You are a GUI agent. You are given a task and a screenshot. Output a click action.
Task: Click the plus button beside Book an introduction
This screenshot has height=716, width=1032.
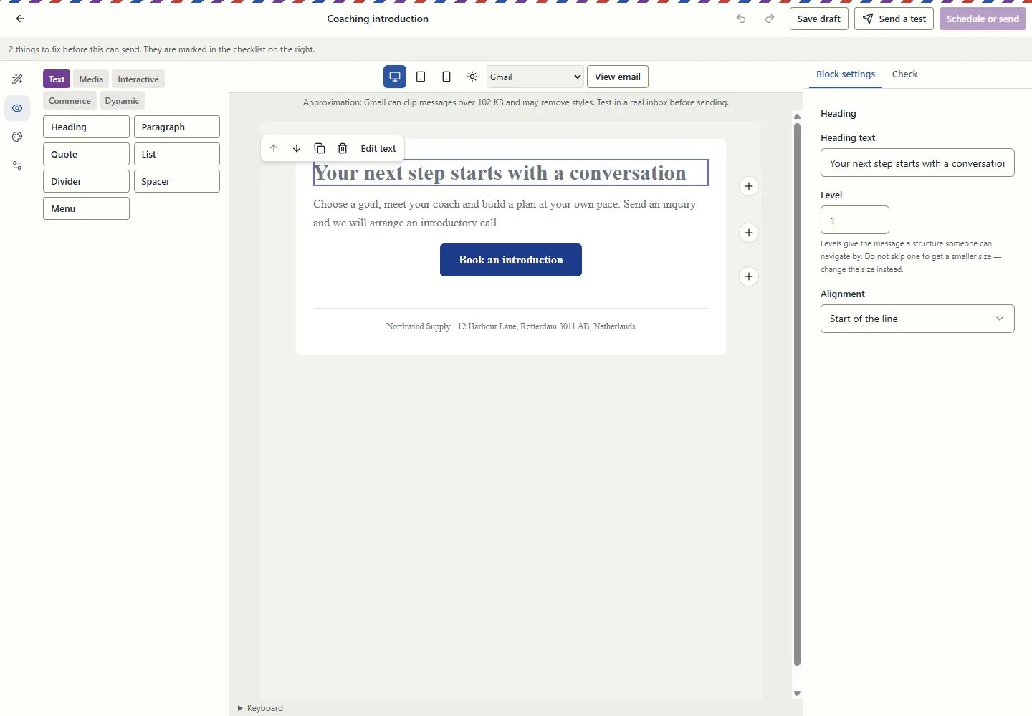(749, 276)
